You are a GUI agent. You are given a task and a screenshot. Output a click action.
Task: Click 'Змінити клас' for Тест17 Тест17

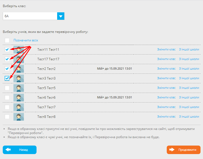(166, 59)
